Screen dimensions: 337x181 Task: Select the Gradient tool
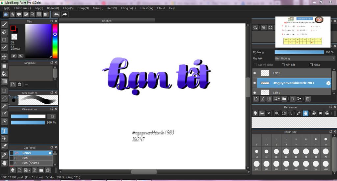point(4,82)
